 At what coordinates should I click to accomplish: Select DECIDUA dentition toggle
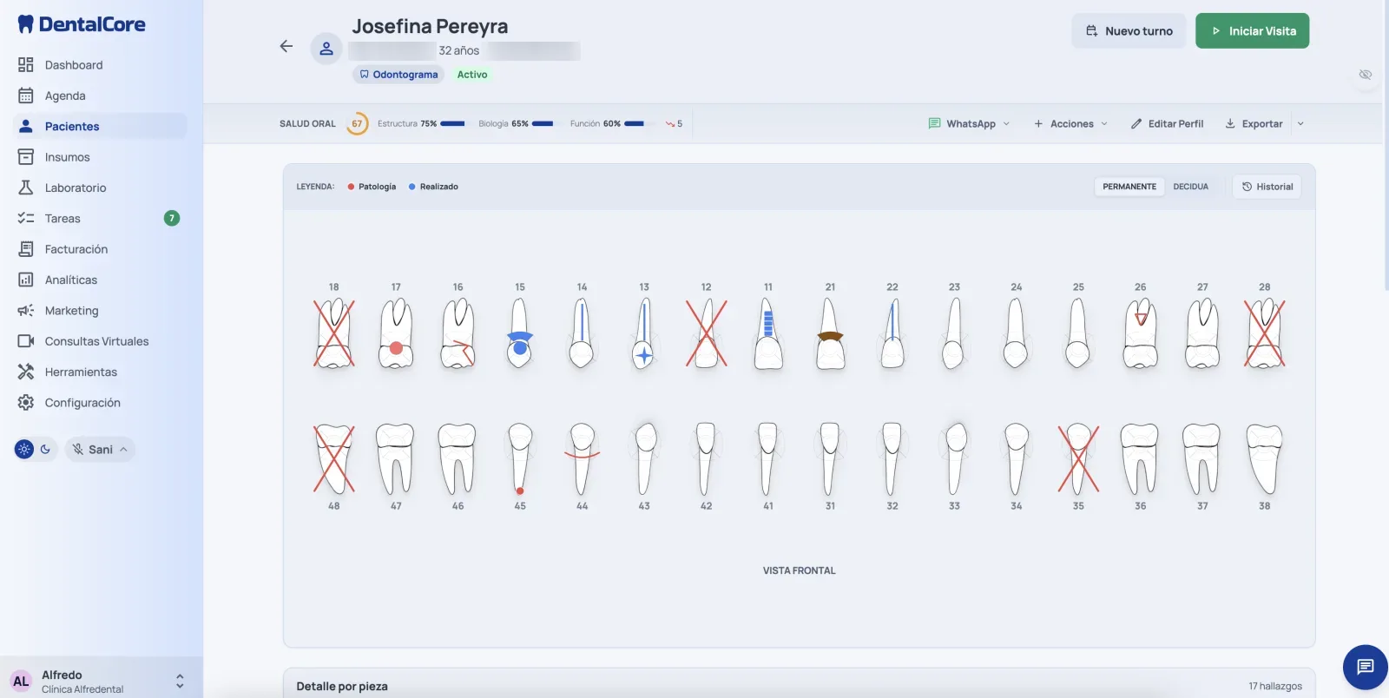[1190, 187]
